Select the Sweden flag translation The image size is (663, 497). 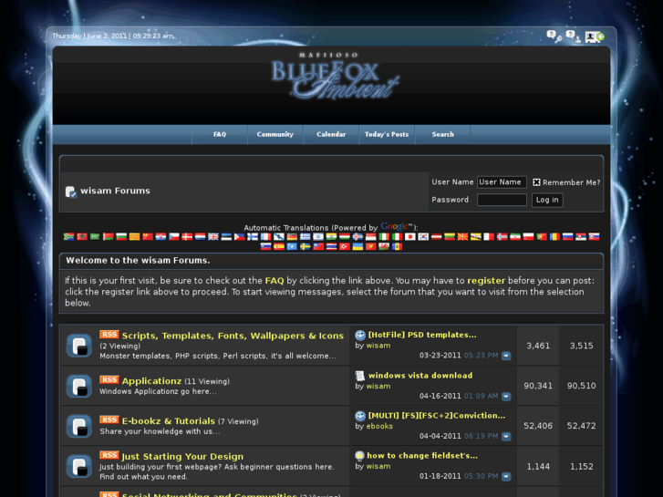[x=305, y=246]
